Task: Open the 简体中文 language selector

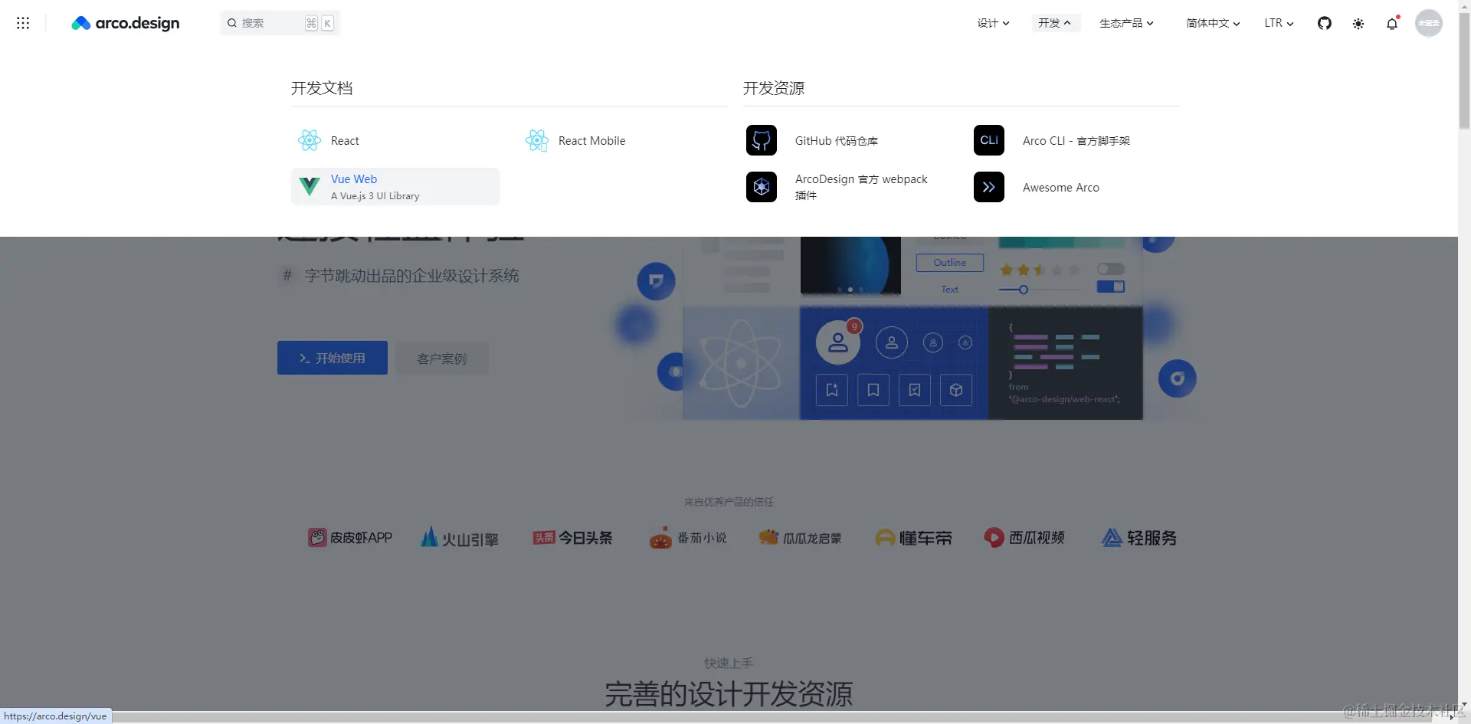Action: (x=1213, y=23)
